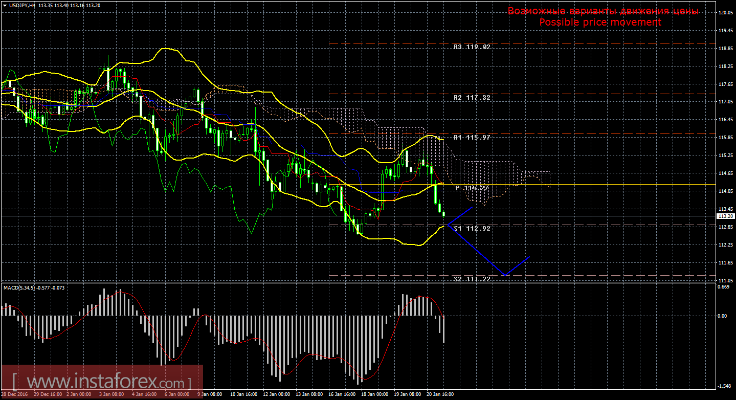Click the USDJPY,H4 symbol title text

(24, 6)
